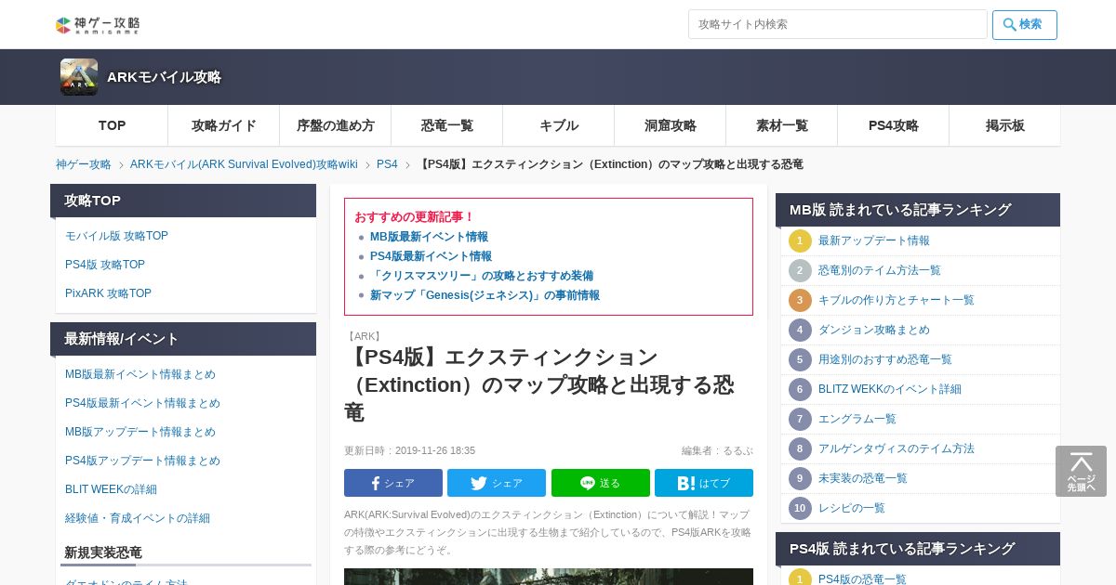The image size is (1116, 585).
Task: Open PS4版最新イベント情報まとめ sidebar link
Action: (x=142, y=403)
